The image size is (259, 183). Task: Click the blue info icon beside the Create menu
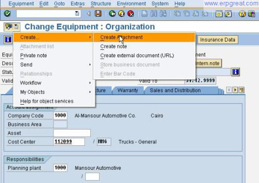pos(8,40)
